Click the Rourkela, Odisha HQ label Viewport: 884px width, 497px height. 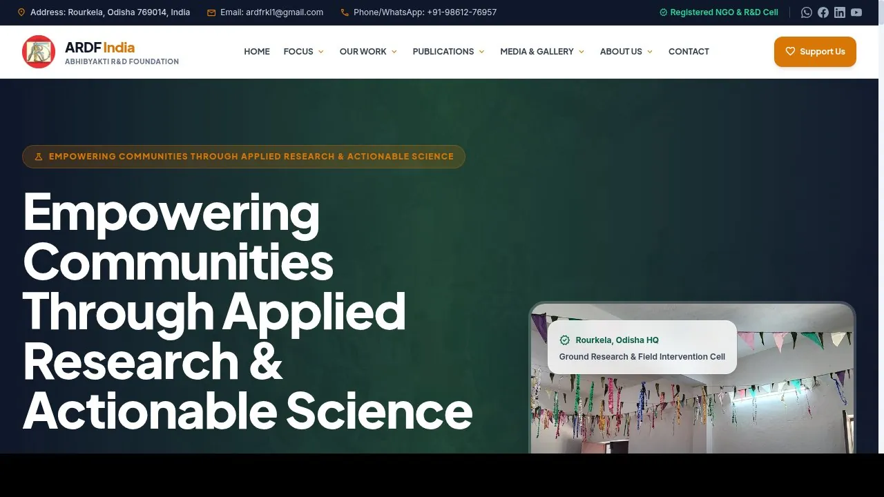(x=617, y=340)
